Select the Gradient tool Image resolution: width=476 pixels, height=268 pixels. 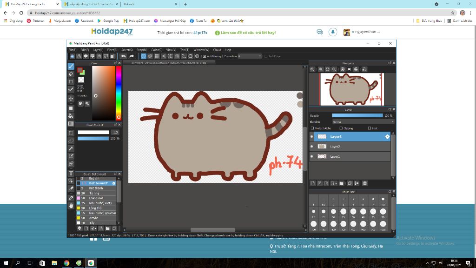[71, 124]
